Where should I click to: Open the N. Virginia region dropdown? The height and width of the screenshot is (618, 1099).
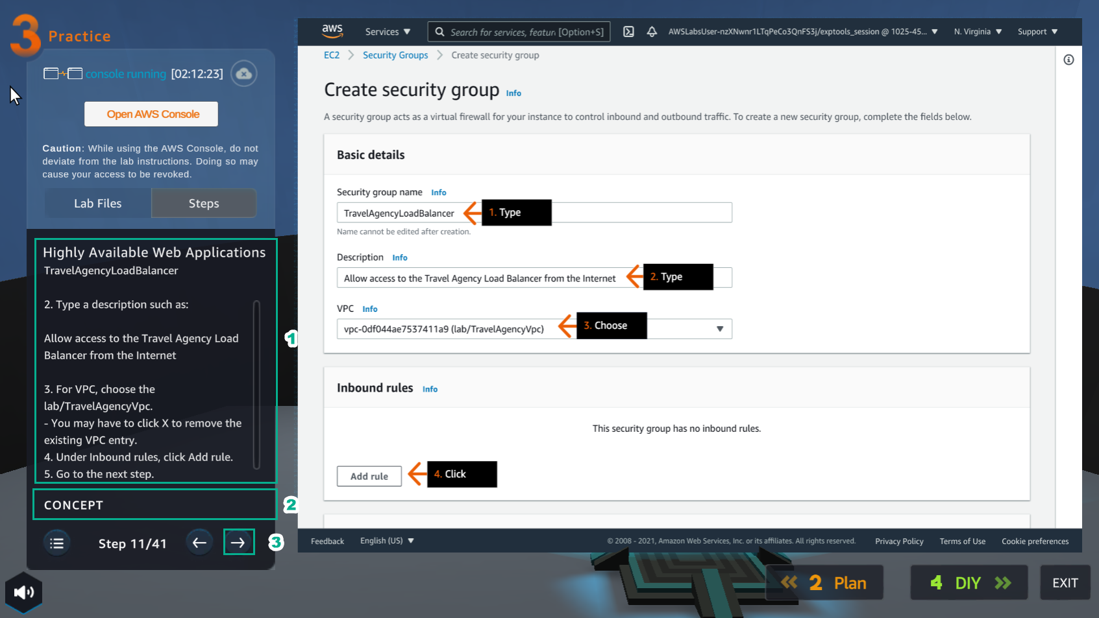[x=978, y=32]
